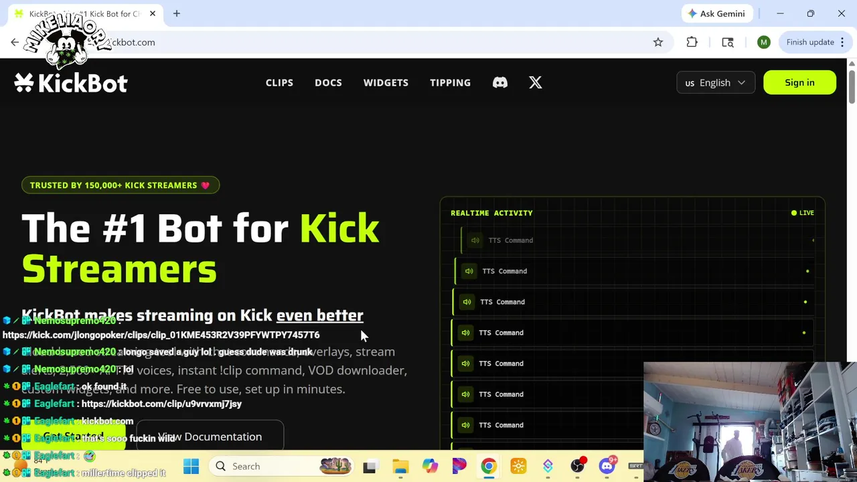Open File Explorer from the taskbar

(400, 466)
